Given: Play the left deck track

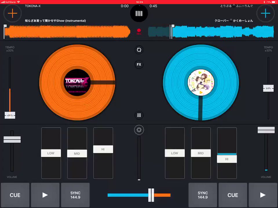Looking at the screenshot, I should 45,195.
